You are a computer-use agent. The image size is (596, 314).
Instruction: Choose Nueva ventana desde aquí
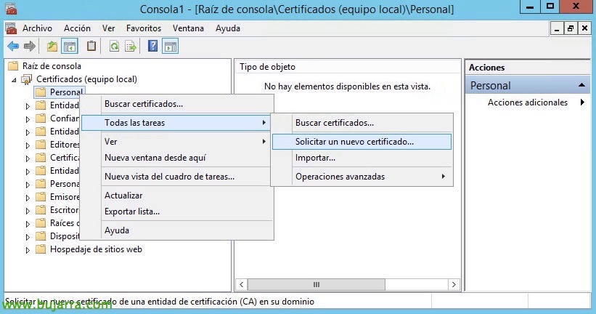(176, 158)
